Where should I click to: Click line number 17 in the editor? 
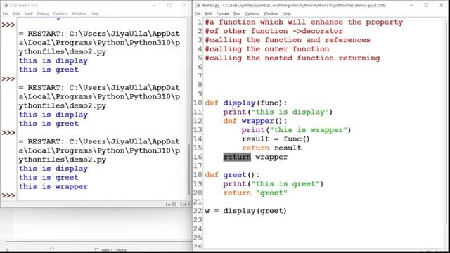[x=198, y=166]
